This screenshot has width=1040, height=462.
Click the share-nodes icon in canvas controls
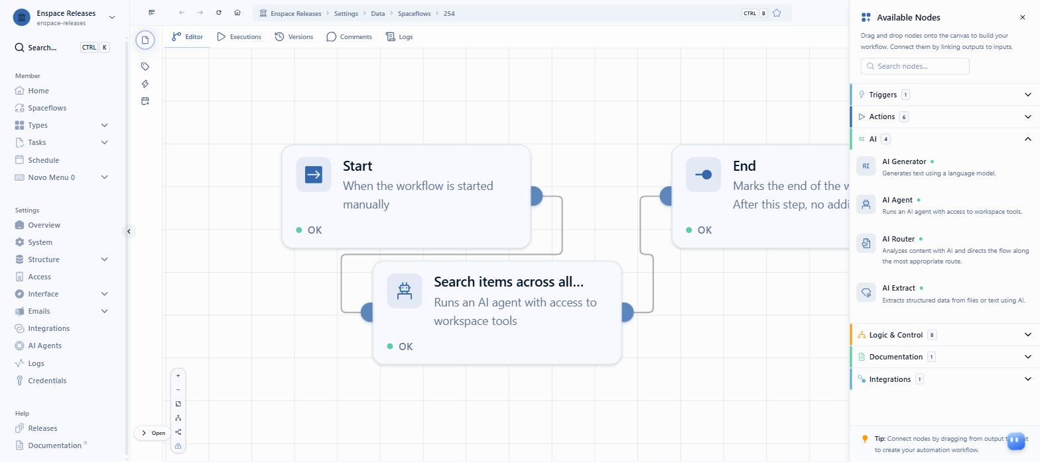pos(178,432)
